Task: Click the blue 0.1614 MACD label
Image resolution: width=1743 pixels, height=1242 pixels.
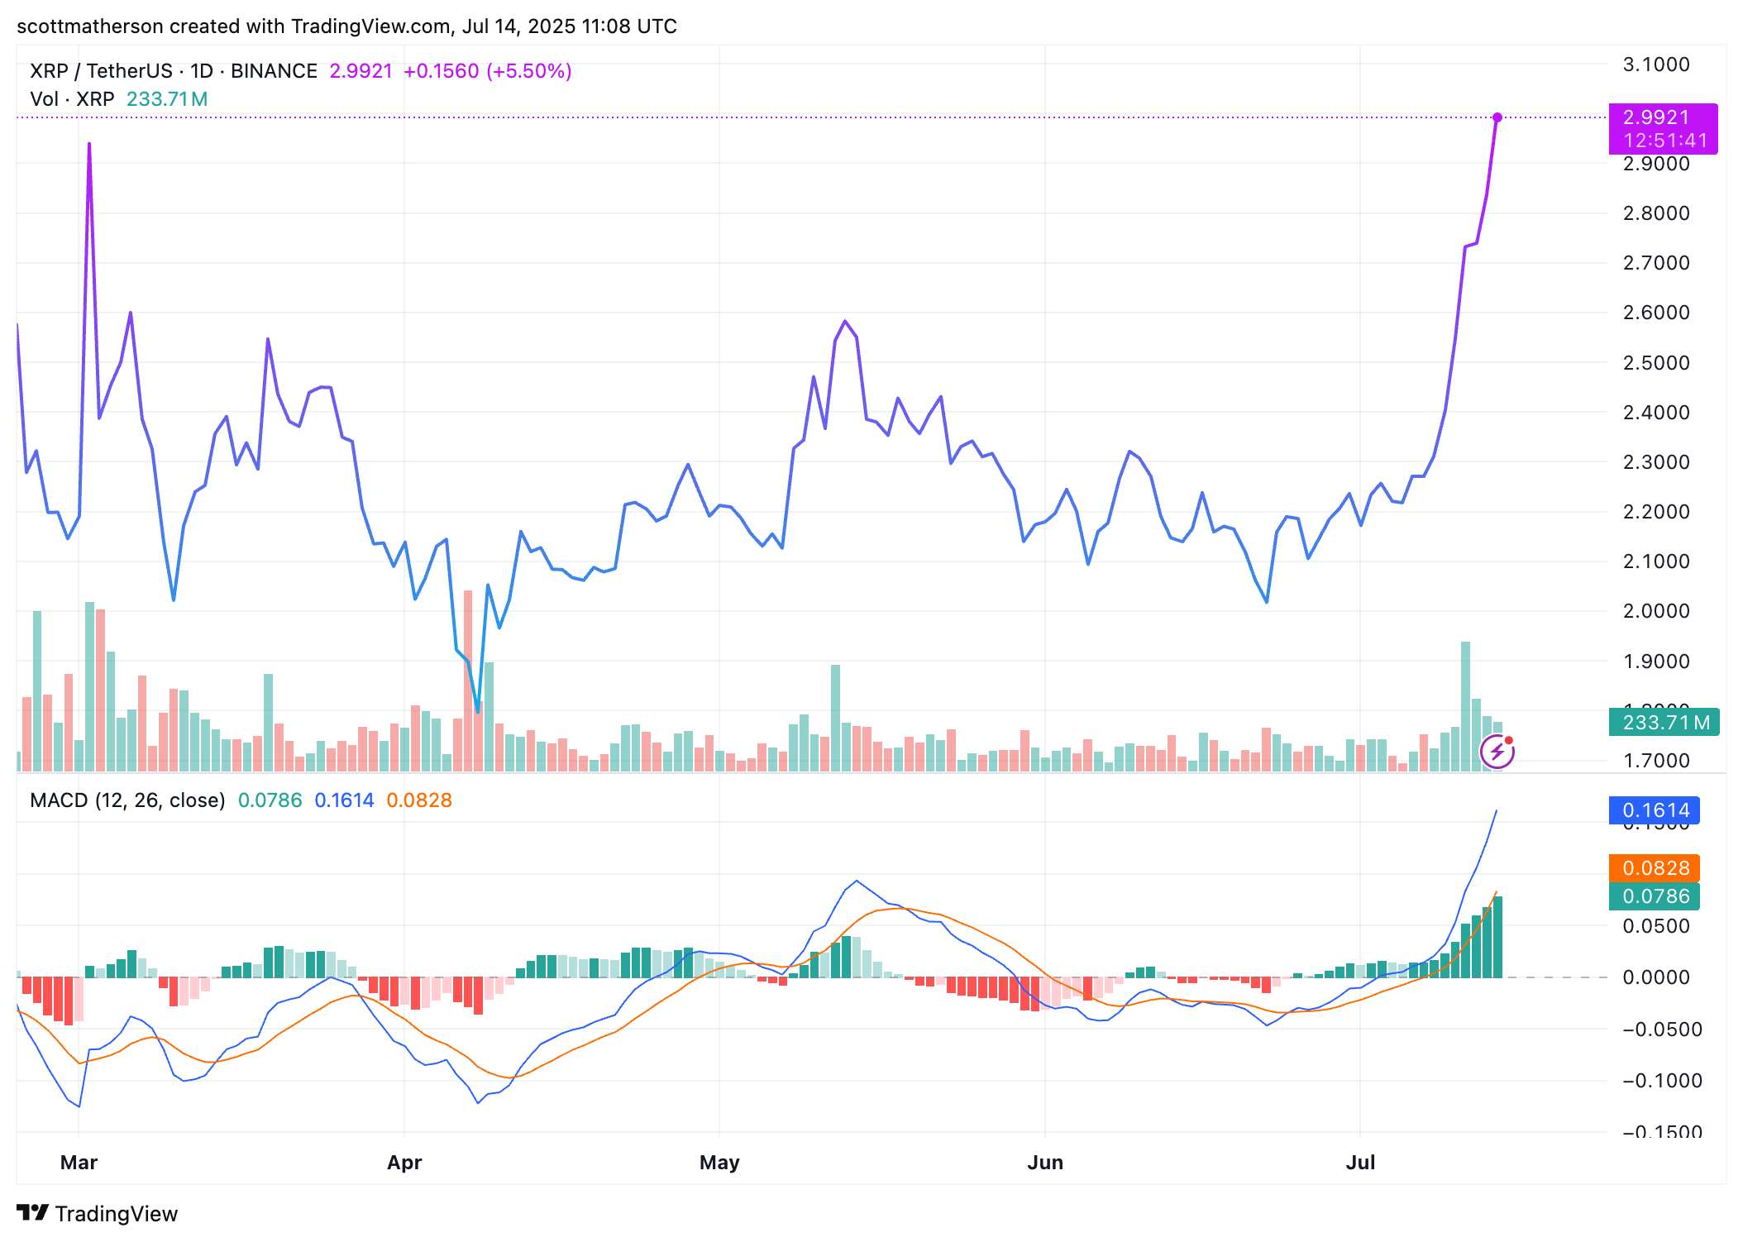Action: point(1655,810)
